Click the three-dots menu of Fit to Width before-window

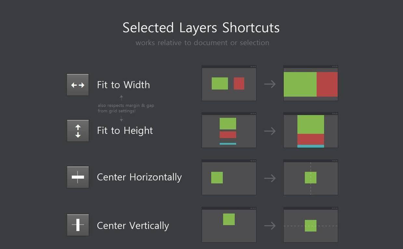click(x=253, y=67)
